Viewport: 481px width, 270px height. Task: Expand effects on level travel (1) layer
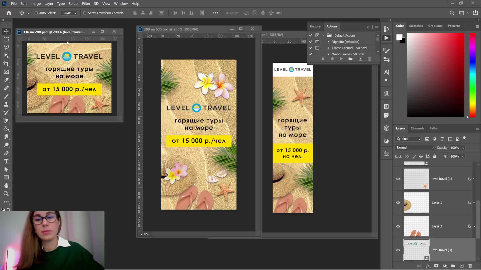pyautogui.click(x=474, y=179)
